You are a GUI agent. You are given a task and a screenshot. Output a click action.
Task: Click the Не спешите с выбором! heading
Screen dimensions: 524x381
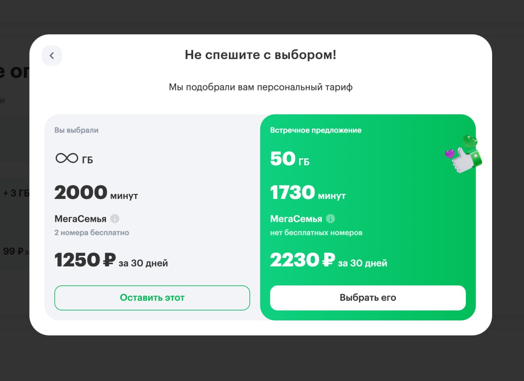point(260,55)
